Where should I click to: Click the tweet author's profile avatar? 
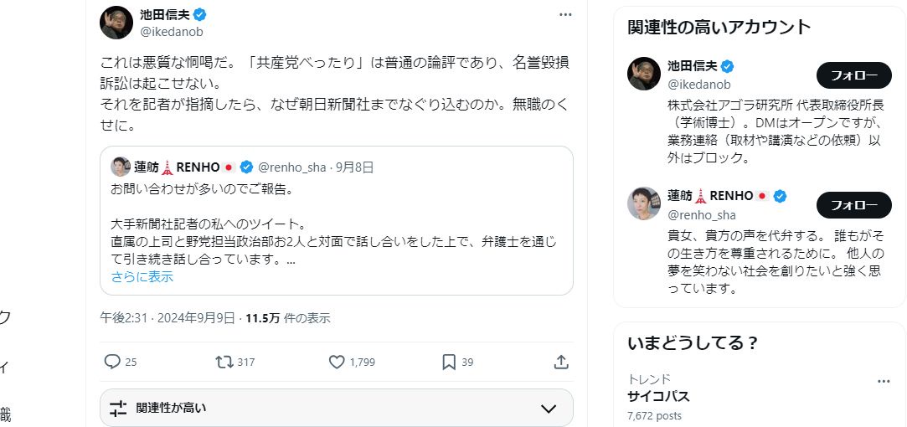pyautogui.click(x=116, y=23)
